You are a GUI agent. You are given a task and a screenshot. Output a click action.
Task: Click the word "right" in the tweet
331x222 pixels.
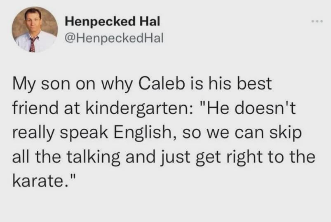coord(238,157)
